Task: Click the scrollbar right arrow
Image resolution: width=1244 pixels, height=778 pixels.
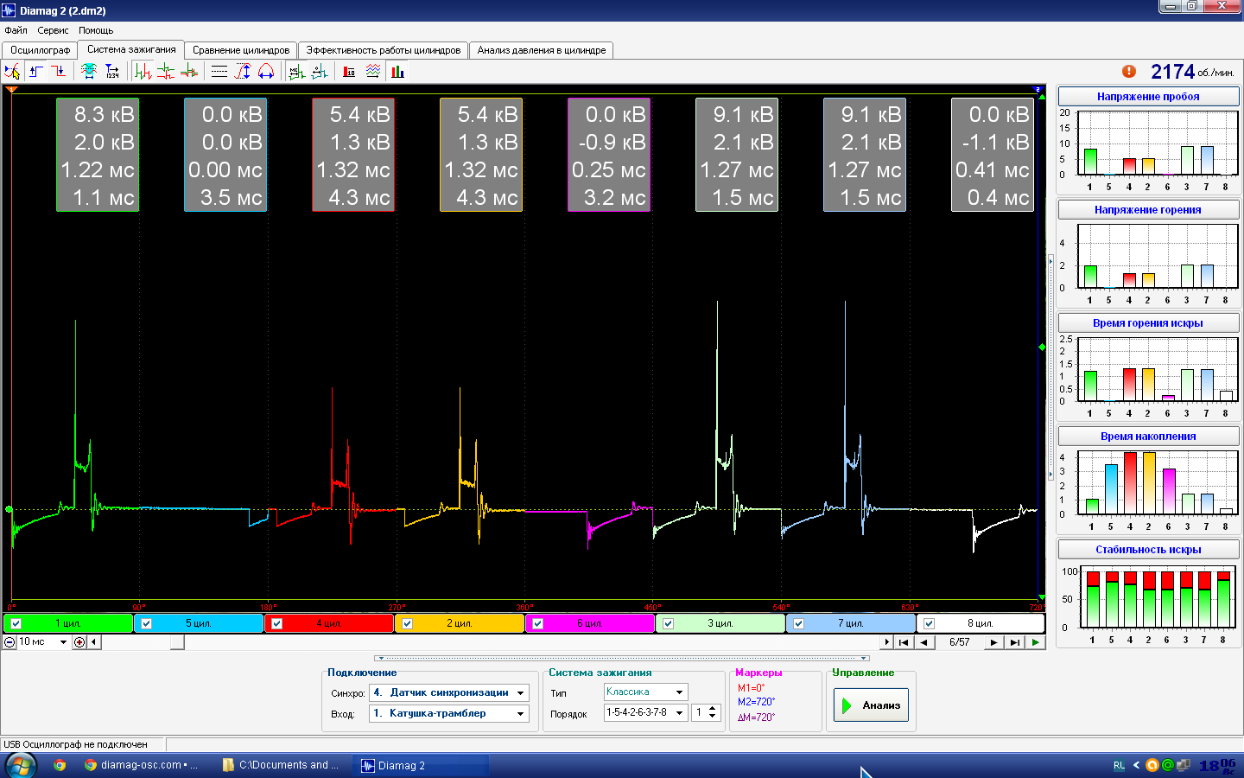Action: pos(887,642)
